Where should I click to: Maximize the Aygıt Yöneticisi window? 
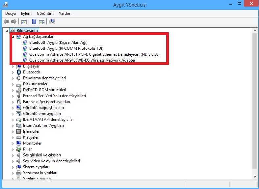tap(240, 4)
